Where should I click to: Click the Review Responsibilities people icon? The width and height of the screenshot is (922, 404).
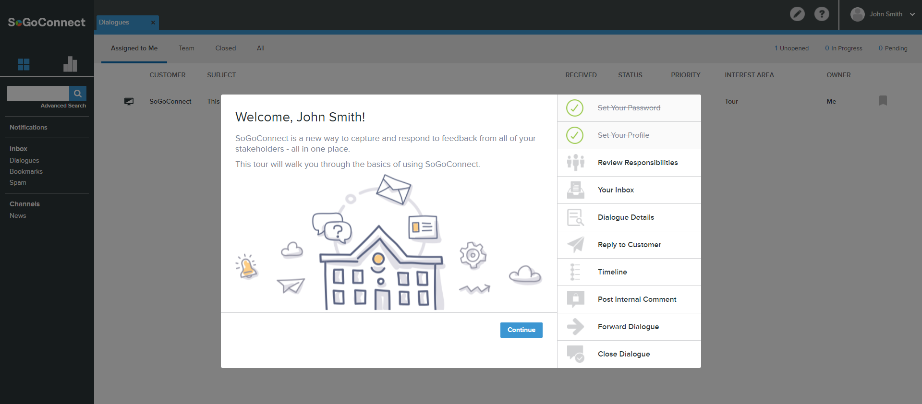coord(575,163)
